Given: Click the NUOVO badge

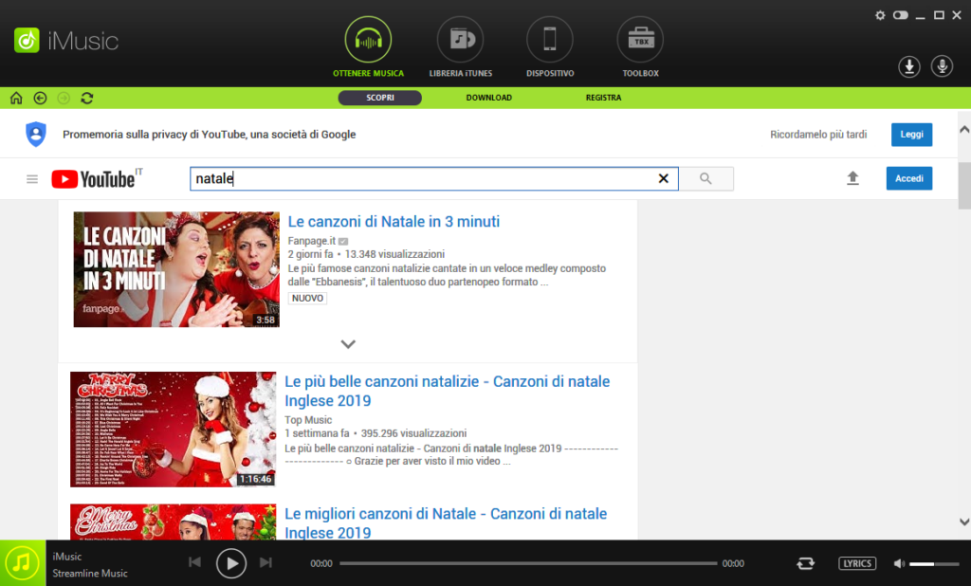Looking at the screenshot, I should [307, 298].
